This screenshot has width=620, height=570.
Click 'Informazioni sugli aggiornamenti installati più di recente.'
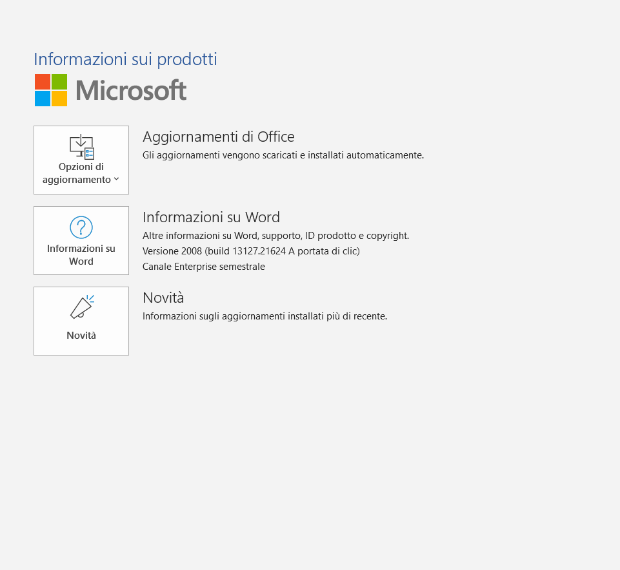(x=265, y=316)
